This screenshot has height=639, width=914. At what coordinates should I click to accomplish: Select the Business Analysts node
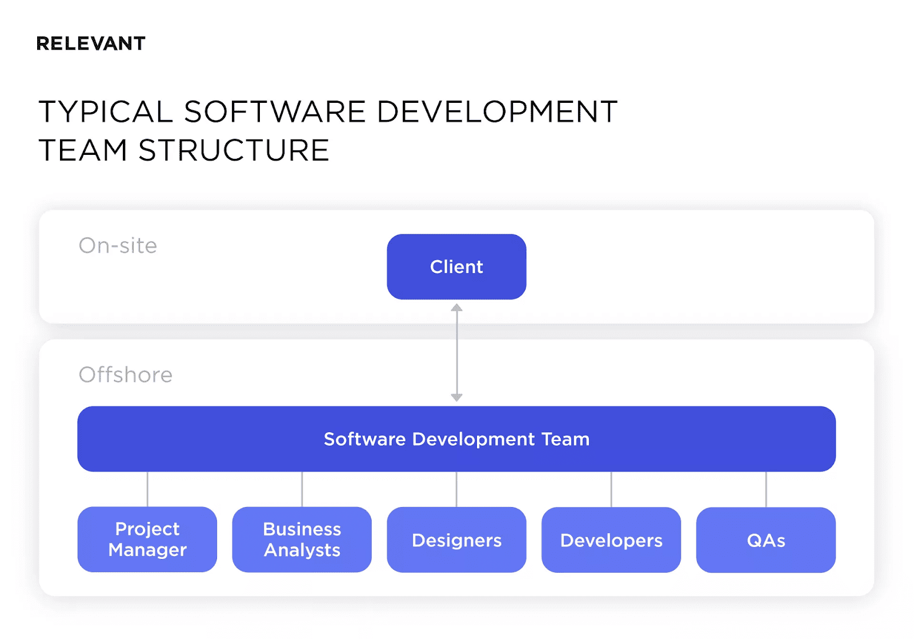pyautogui.click(x=301, y=540)
